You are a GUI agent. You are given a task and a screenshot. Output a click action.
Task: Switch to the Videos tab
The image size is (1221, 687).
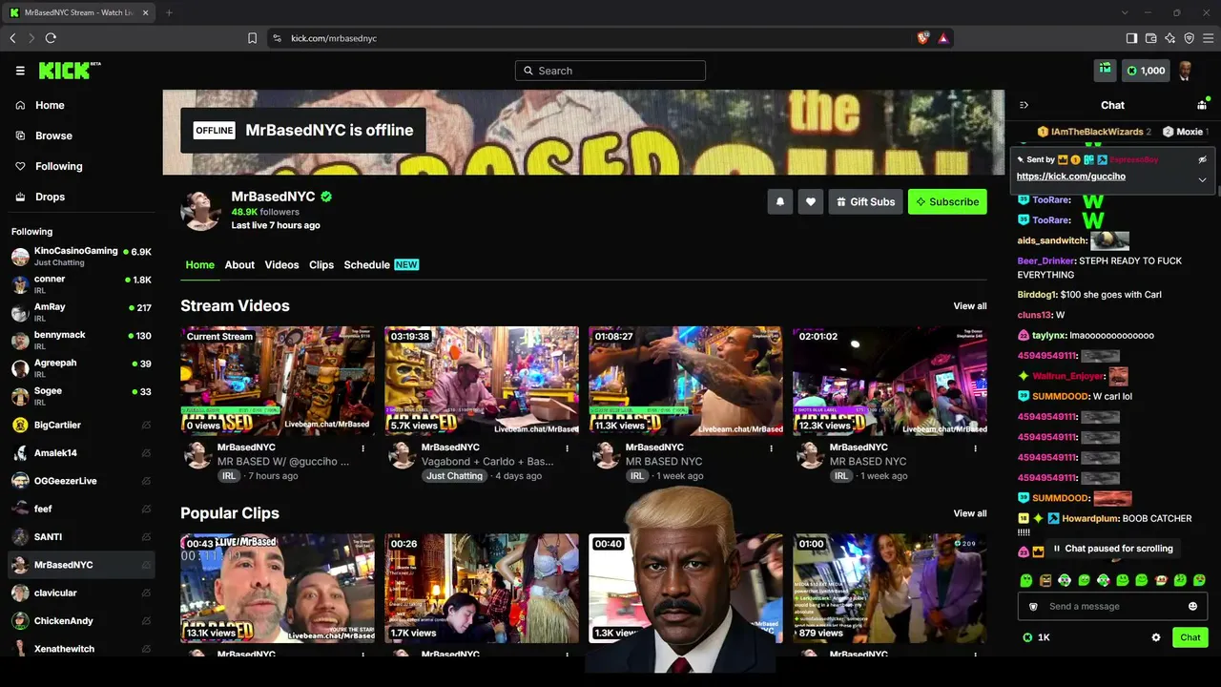click(x=281, y=264)
